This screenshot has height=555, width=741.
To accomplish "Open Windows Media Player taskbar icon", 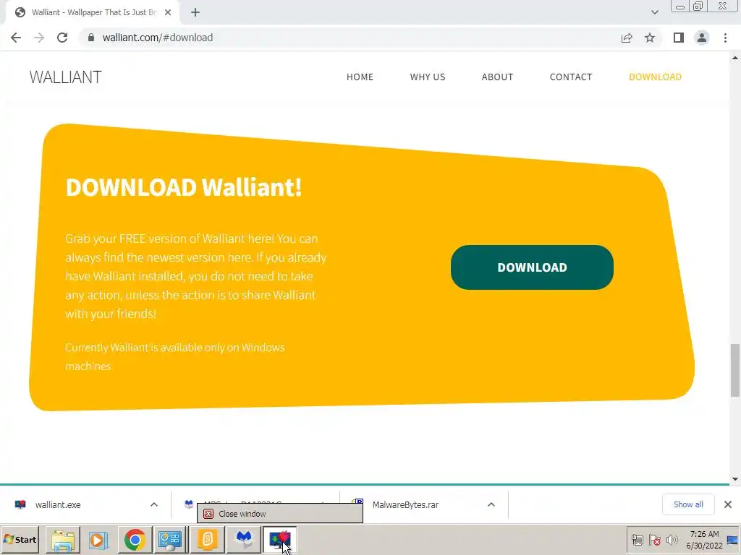I will point(98,540).
